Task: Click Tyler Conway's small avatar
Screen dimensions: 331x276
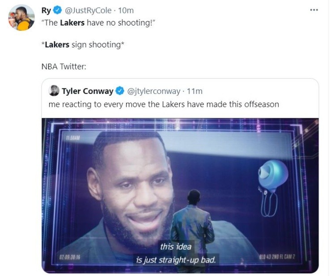Action: (x=54, y=91)
